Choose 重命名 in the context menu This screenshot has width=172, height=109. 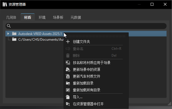click(x=96, y=49)
